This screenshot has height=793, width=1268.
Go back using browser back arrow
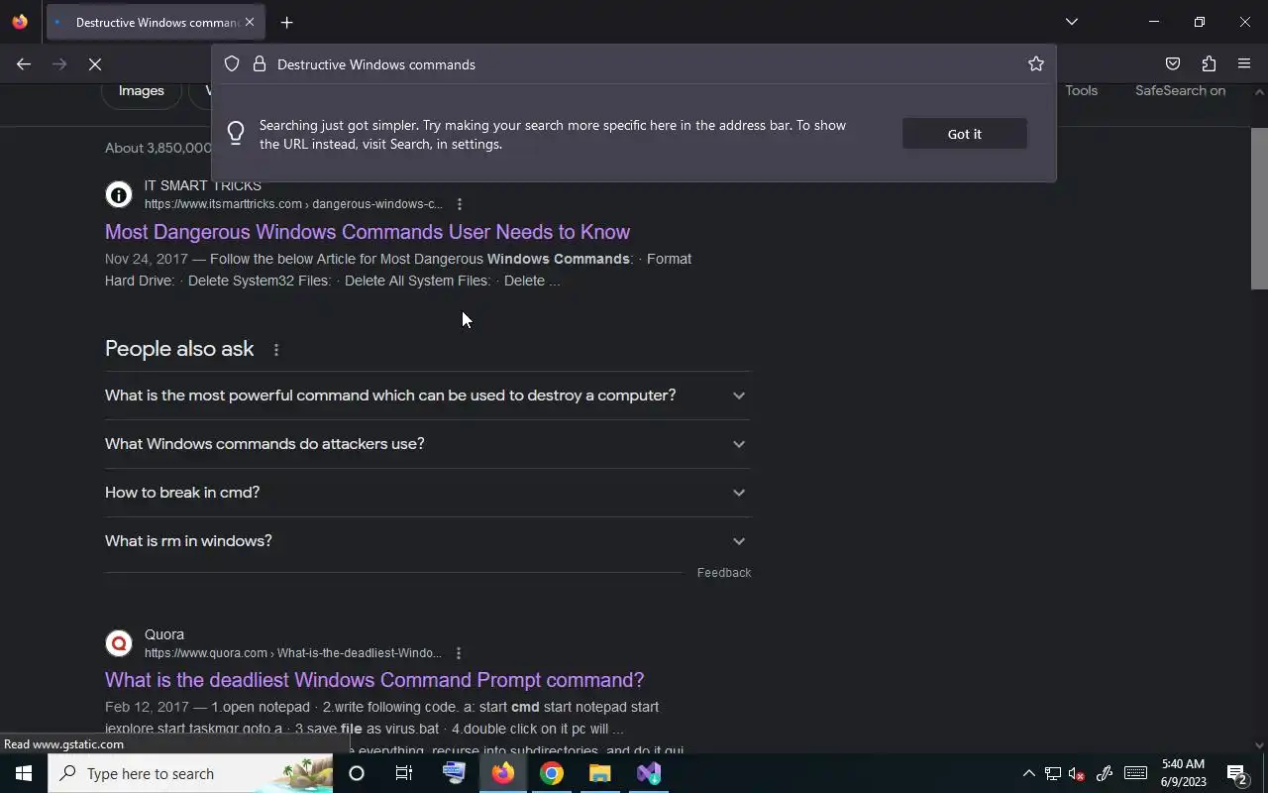[24, 64]
